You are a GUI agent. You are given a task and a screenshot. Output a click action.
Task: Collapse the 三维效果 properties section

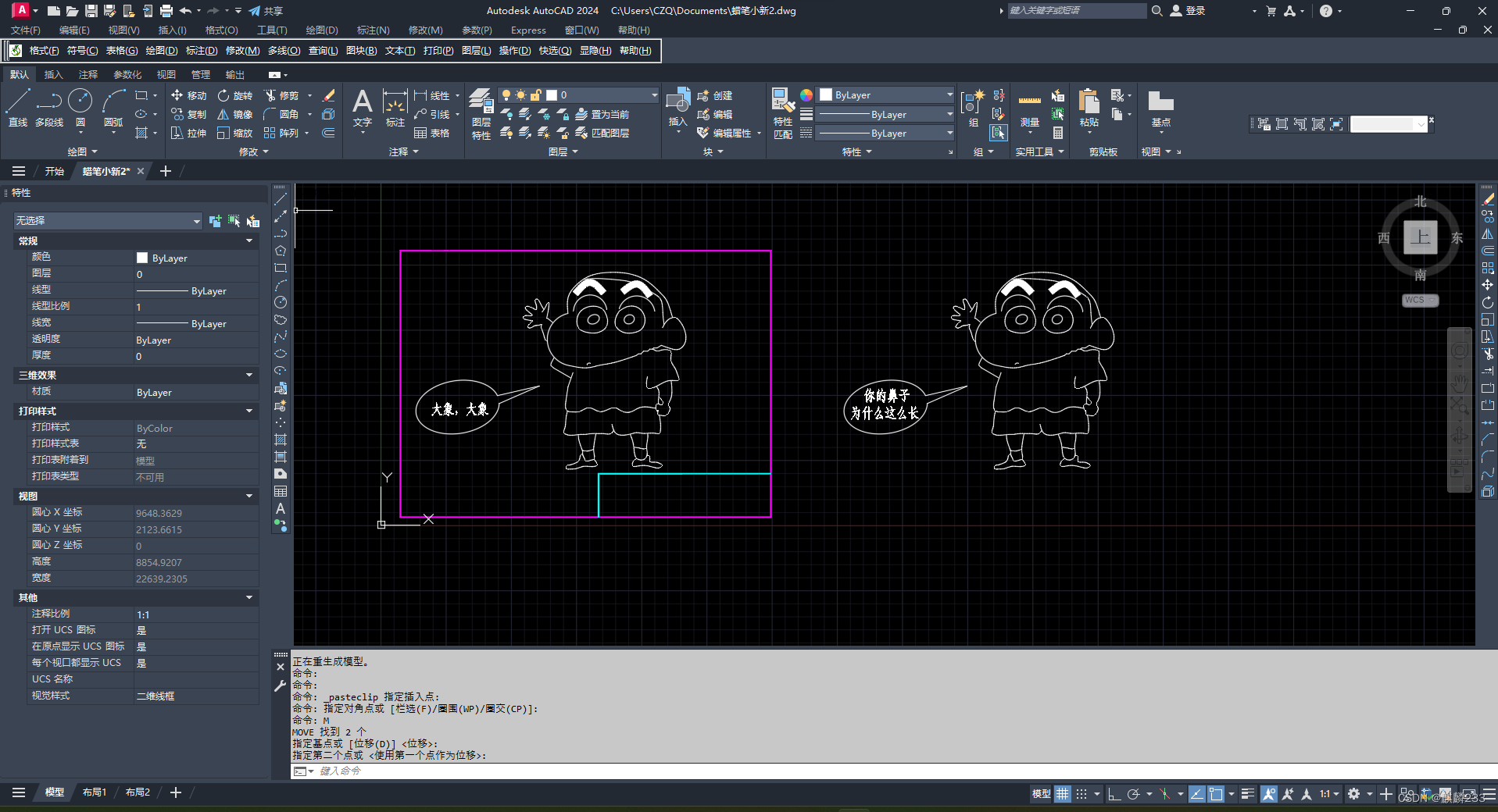[x=249, y=375]
